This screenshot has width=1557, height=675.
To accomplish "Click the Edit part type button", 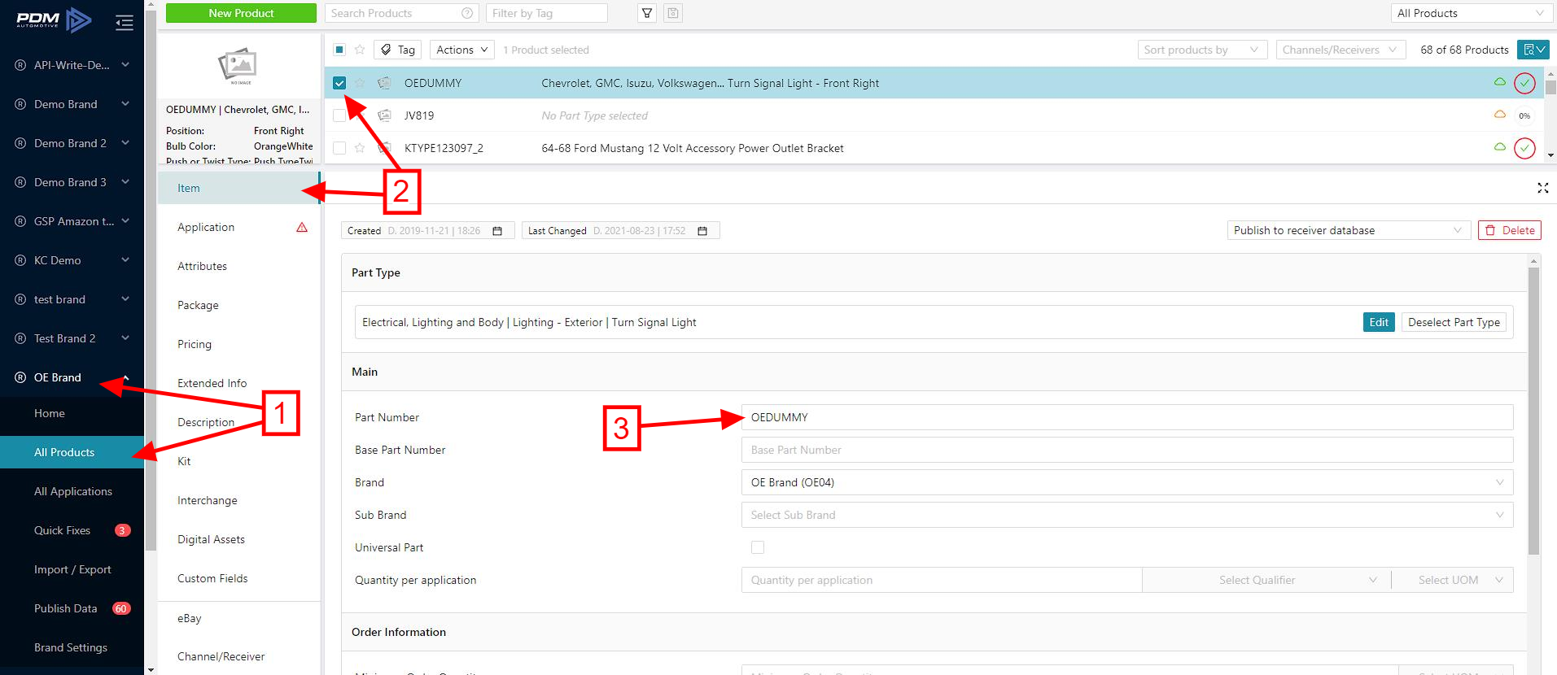I will click(1379, 322).
